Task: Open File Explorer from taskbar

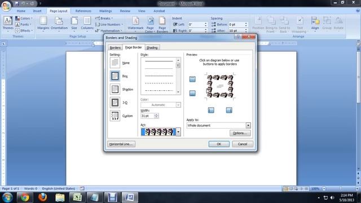Action: tap(60, 197)
